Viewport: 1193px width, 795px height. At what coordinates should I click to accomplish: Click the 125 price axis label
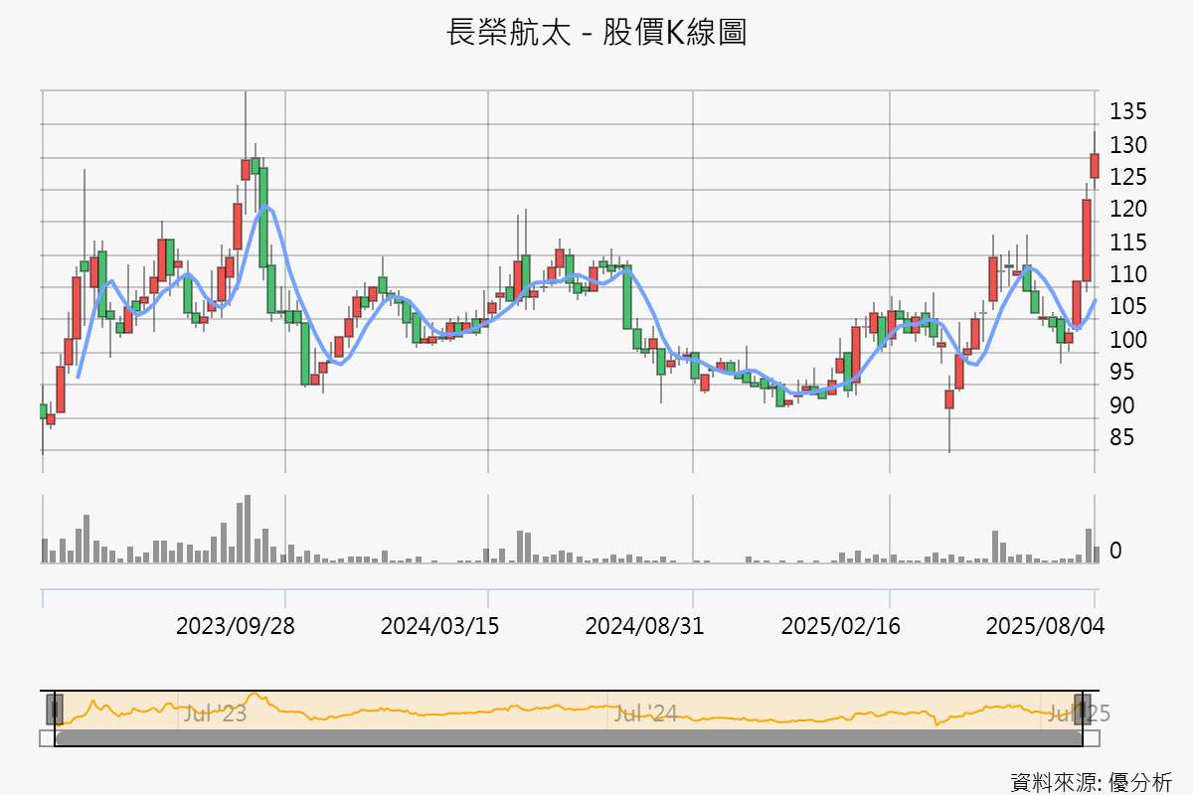pyautogui.click(x=1128, y=177)
